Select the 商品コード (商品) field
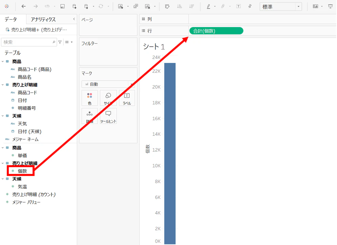Screen dimensions: 337x245 (x=34, y=69)
